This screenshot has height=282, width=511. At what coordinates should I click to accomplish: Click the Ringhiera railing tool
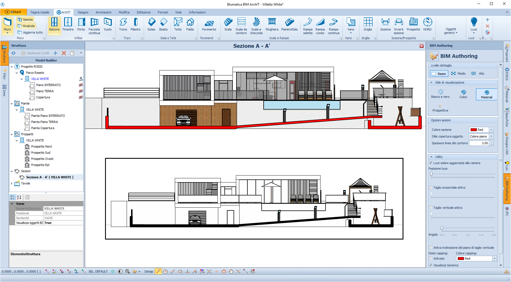tap(272, 25)
